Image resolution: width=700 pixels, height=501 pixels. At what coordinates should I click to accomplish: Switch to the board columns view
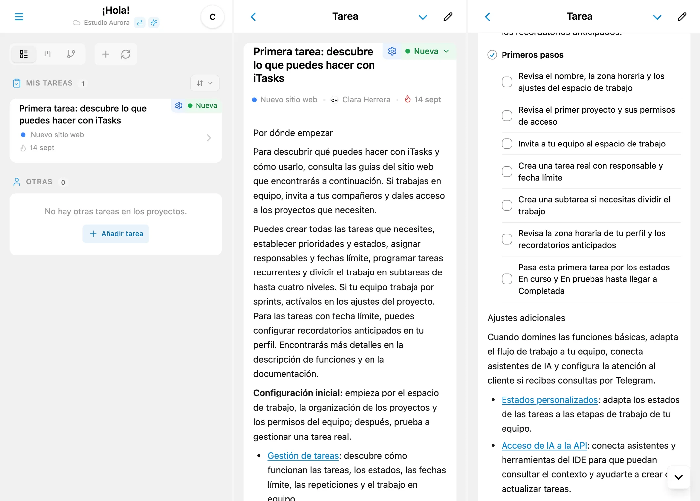pyautogui.click(x=48, y=54)
